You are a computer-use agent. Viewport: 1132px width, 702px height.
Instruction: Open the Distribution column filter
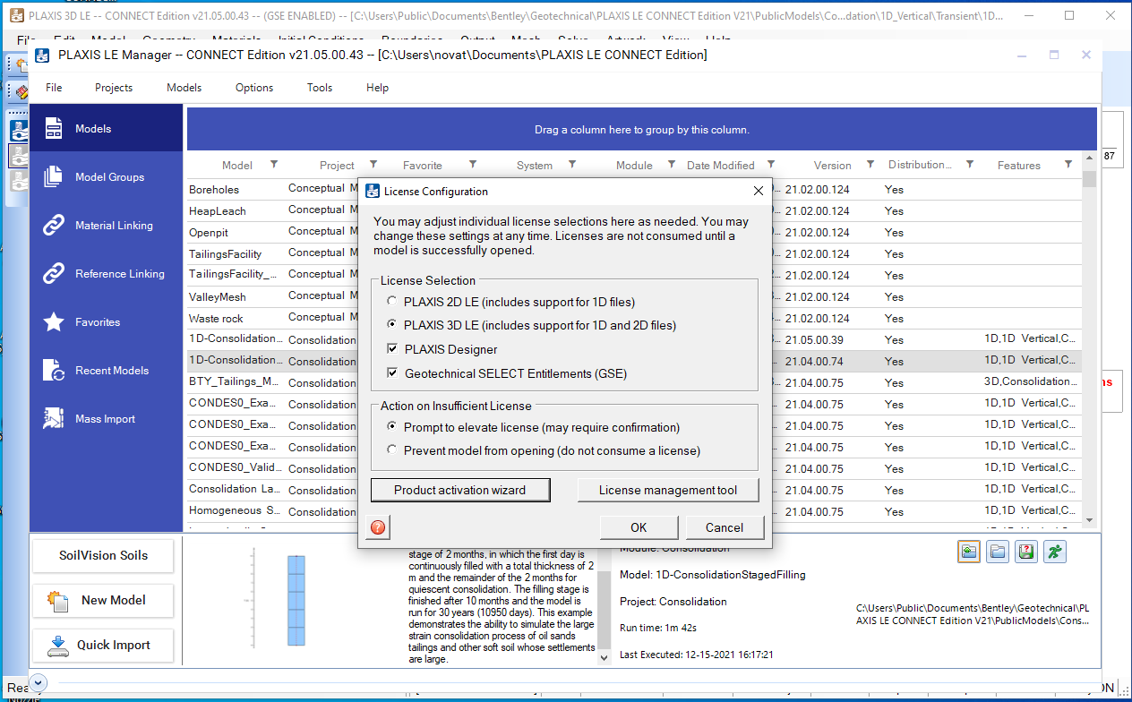click(x=970, y=165)
